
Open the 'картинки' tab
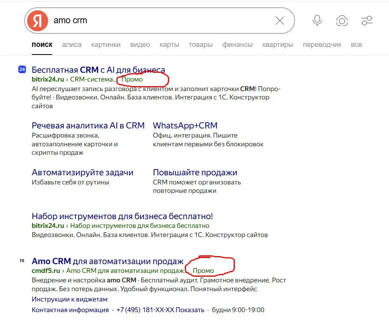coord(106,45)
